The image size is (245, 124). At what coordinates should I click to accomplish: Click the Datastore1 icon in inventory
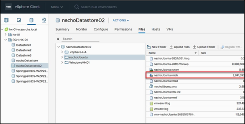coord(13,45)
